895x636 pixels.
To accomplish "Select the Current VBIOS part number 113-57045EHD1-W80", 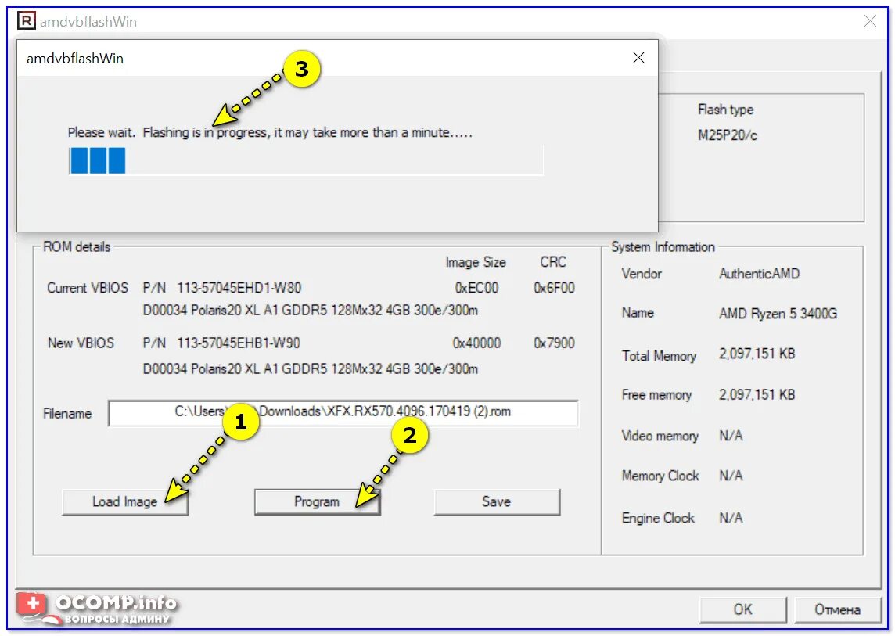I will (239, 288).
